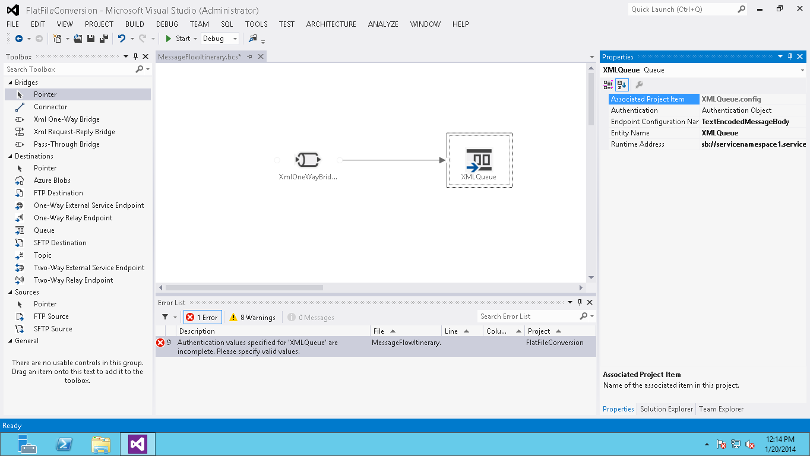Toggle the 0 Messages filter

[x=311, y=317]
